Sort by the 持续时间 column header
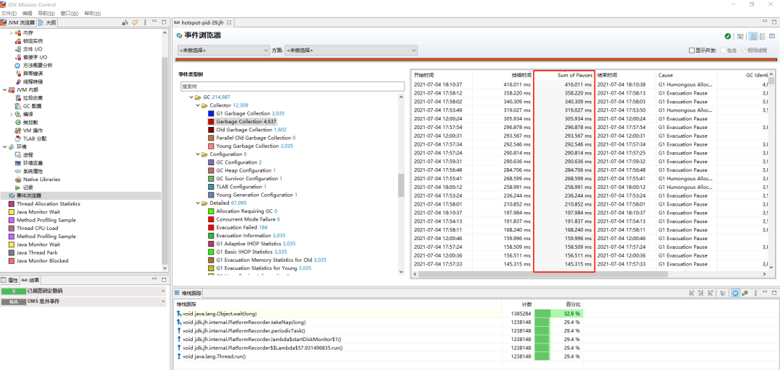This screenshot has width=780, height=370. [503, 75]
